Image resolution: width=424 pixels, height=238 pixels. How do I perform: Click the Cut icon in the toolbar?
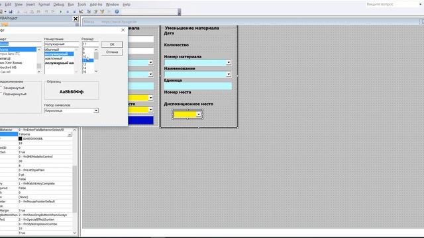(x=19, y=12)
